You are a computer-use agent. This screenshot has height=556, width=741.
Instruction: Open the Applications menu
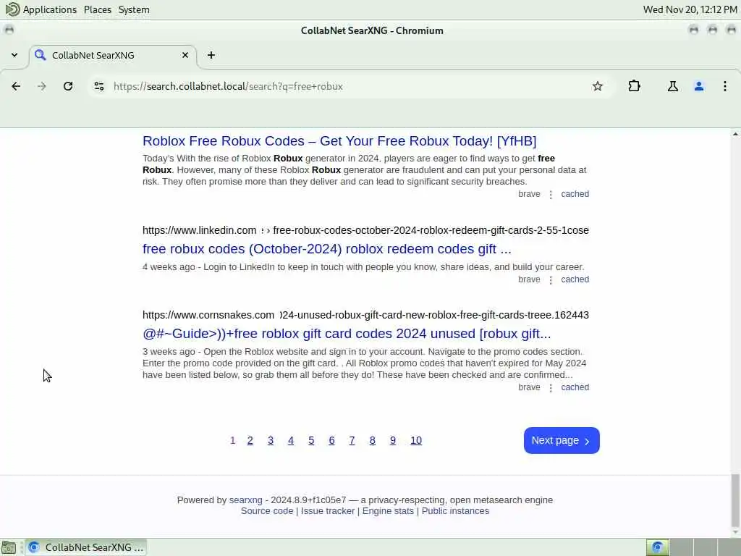(49, 9)
